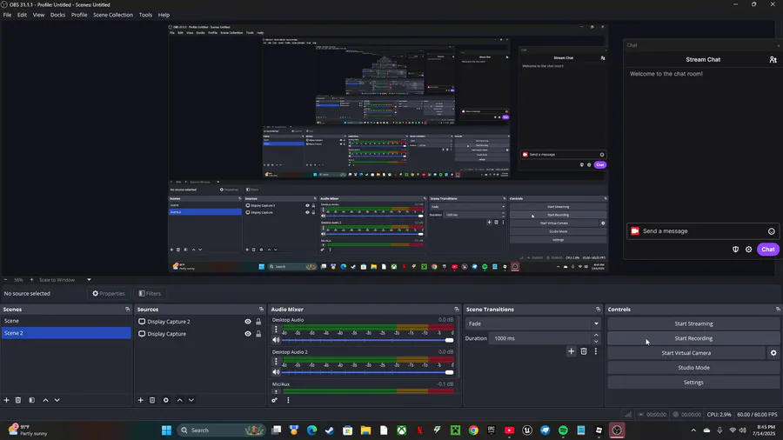The image size is (783, 440).
Task: Open source Properties button
Action: 109,293
